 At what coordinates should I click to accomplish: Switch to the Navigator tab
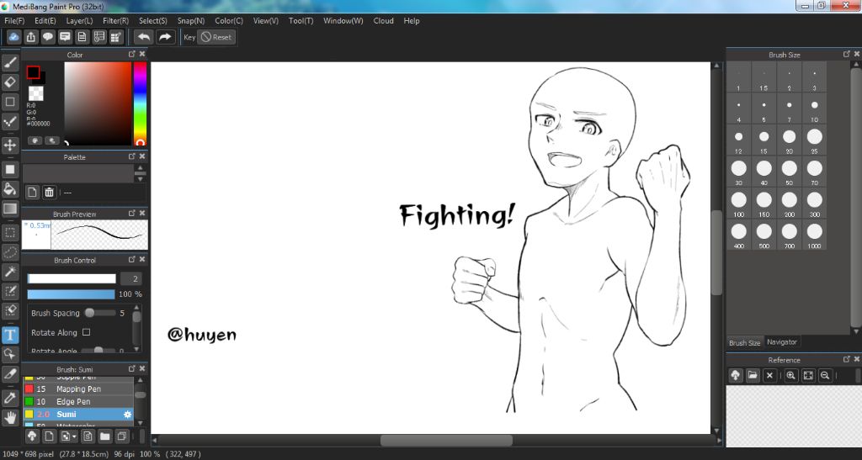pyautogui.click(x=782, y=342)
